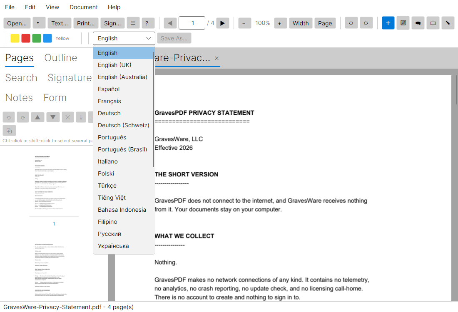This screenshot has width=458, height=312.
Task: Select Tiếng Việt language option
Action: 123,198
